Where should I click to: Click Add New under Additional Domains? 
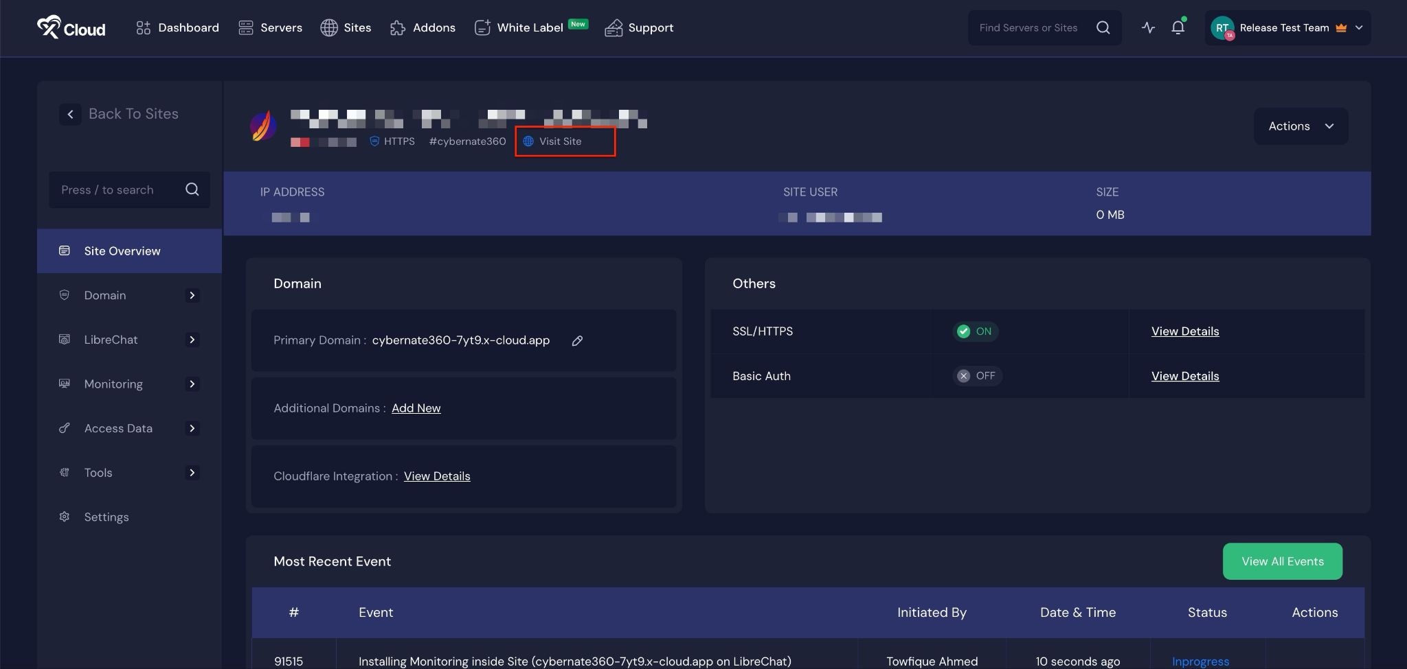[416, 408]
